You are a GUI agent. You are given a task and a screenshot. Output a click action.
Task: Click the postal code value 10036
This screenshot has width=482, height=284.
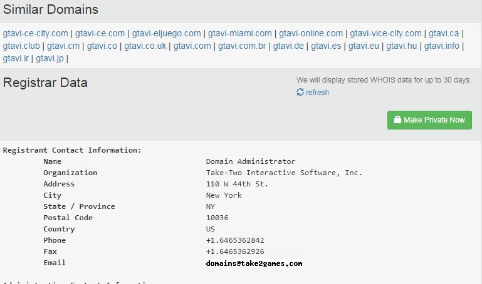[217, 218]
